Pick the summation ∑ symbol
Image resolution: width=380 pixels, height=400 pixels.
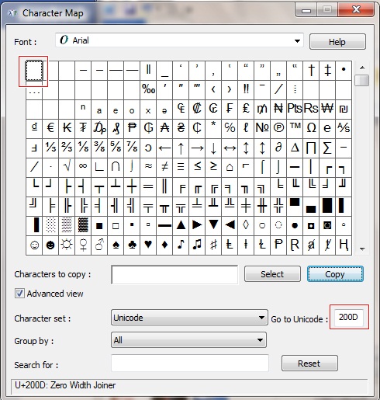click(327, 148)
